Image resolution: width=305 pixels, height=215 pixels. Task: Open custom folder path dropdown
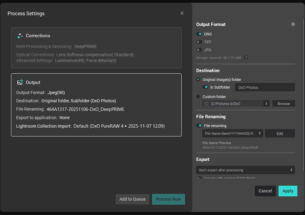tap(266, 104)
